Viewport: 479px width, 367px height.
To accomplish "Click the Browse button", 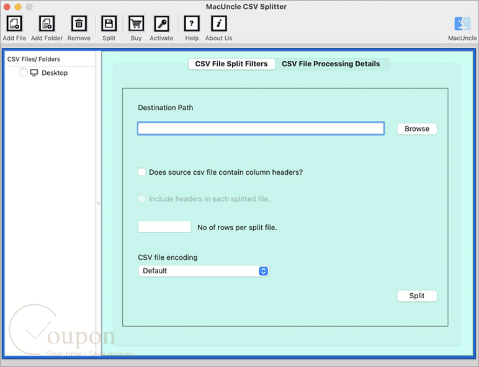I will (417, 129).
